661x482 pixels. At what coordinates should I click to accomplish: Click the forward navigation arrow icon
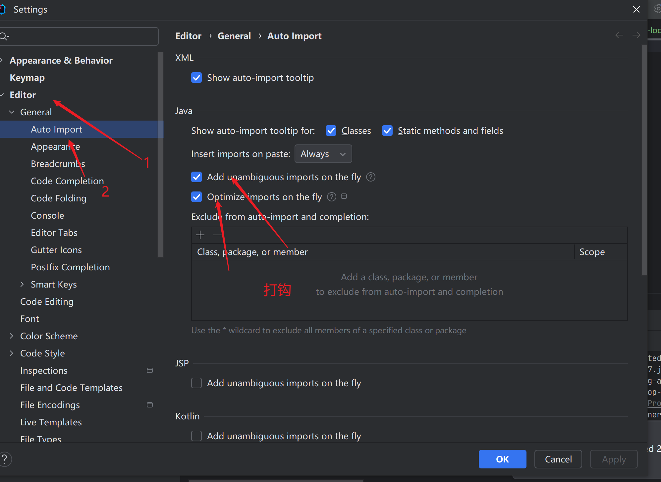pos(636,35)
